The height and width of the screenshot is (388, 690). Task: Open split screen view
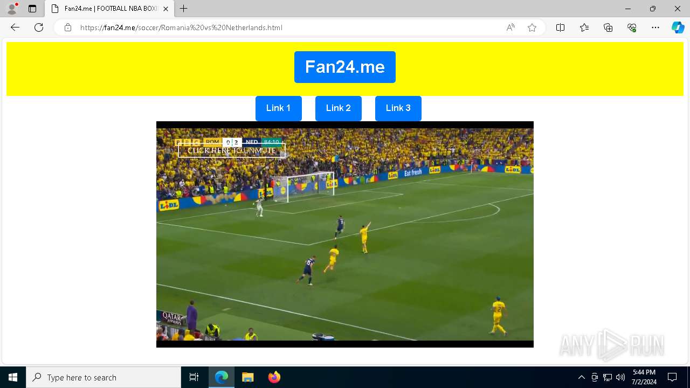561,27
